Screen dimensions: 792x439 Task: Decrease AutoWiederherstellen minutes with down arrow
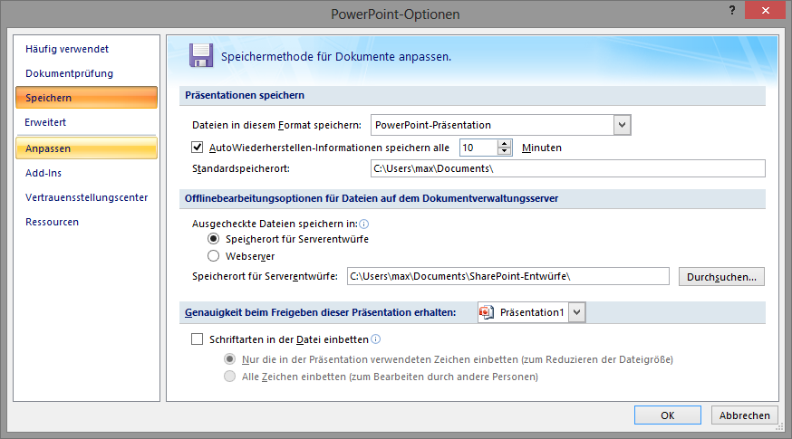pyautogui.click(x=504, y=151)
